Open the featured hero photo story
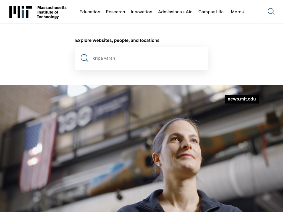This screenshot has height=212, width=283. pyautogui.click(x=141, y=149)
